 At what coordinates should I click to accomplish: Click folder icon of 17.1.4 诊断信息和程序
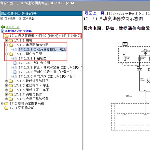point(11,81)
